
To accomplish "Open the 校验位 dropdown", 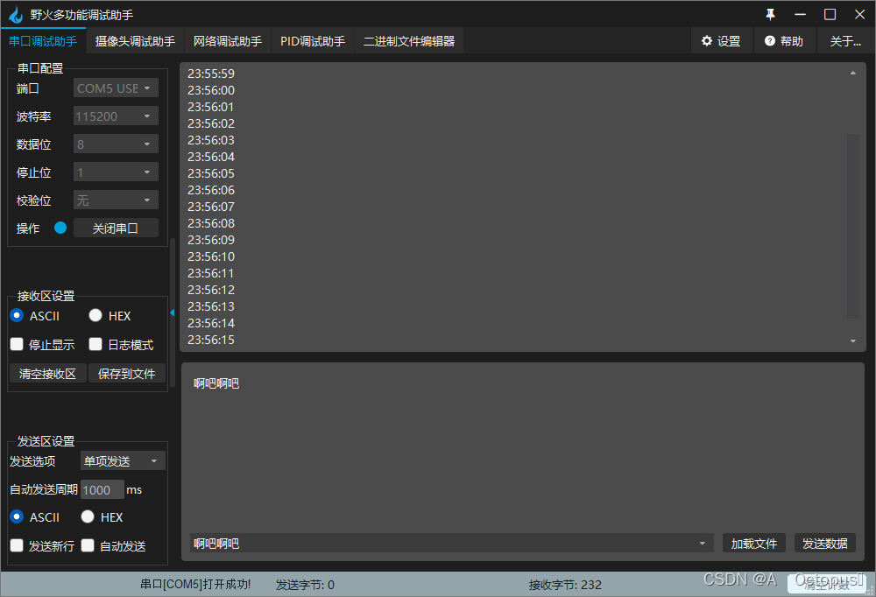I will coord(117,200).
